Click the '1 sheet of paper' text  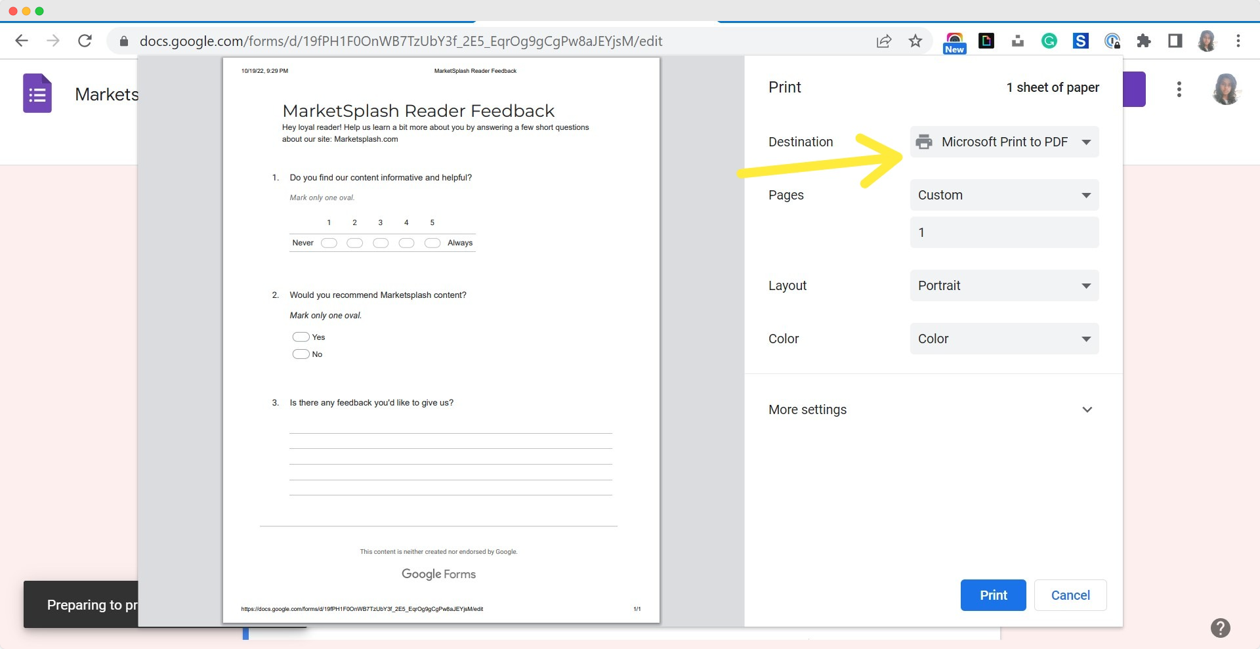(x=1053, y=87)
